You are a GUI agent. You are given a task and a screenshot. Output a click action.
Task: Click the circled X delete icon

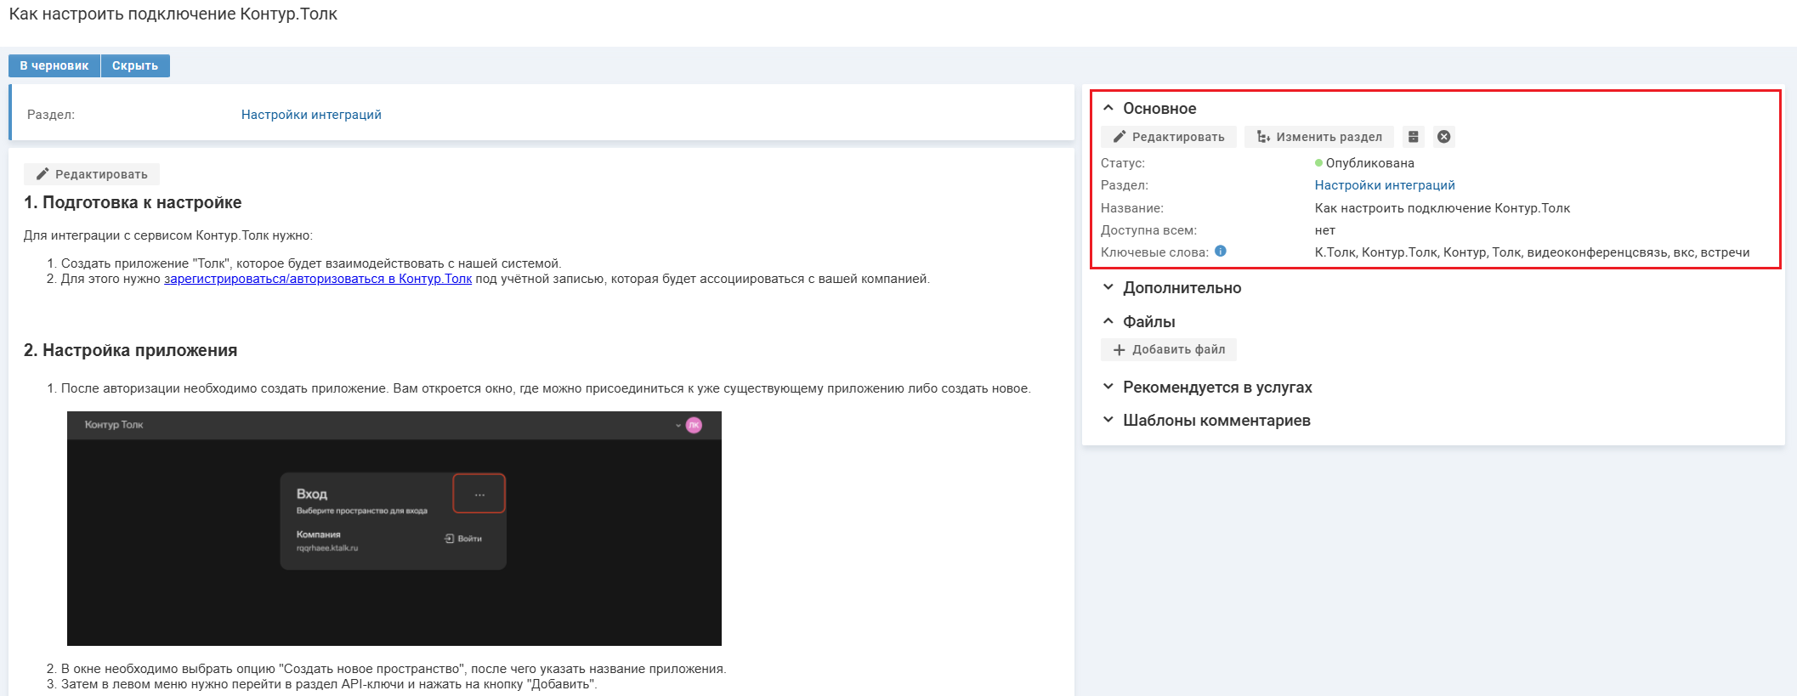[x=1443, y=137]
